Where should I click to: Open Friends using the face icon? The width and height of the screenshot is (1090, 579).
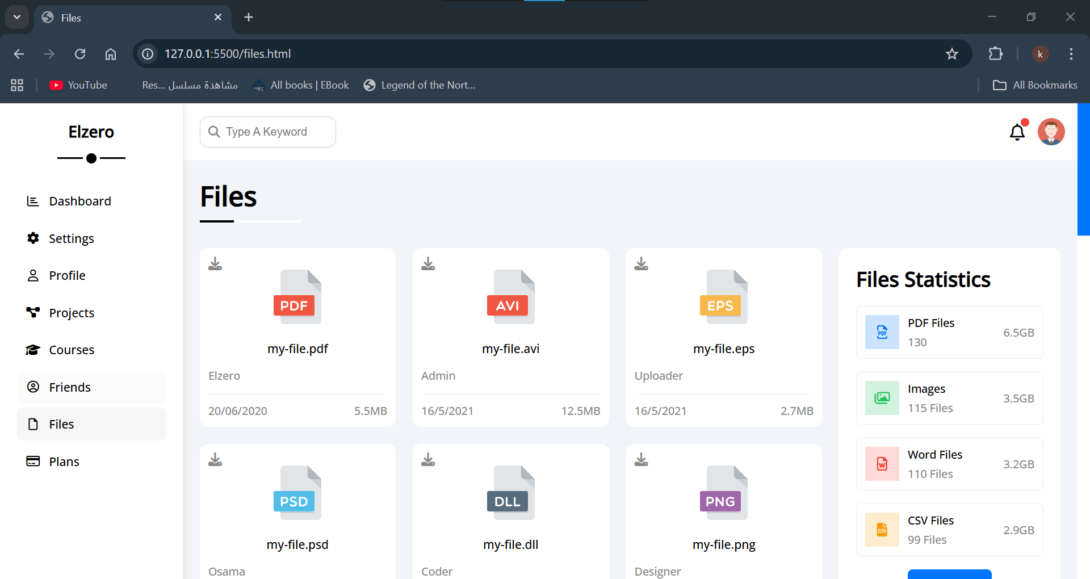[32, 387]
